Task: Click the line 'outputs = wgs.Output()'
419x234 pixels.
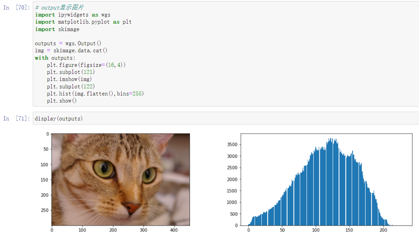Action: [x=68, y=43]
